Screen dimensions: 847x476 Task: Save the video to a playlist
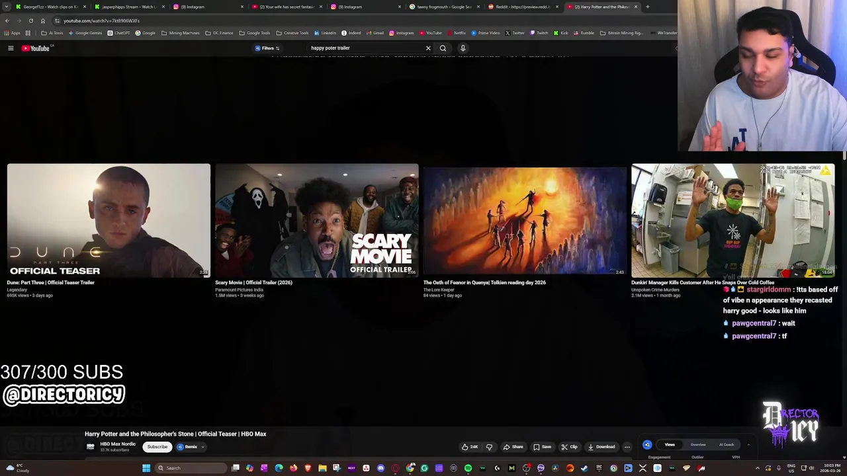point(542,447)
